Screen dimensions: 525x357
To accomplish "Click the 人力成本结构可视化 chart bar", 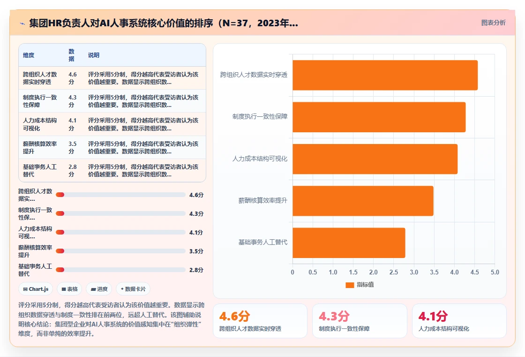I will 375,159.
